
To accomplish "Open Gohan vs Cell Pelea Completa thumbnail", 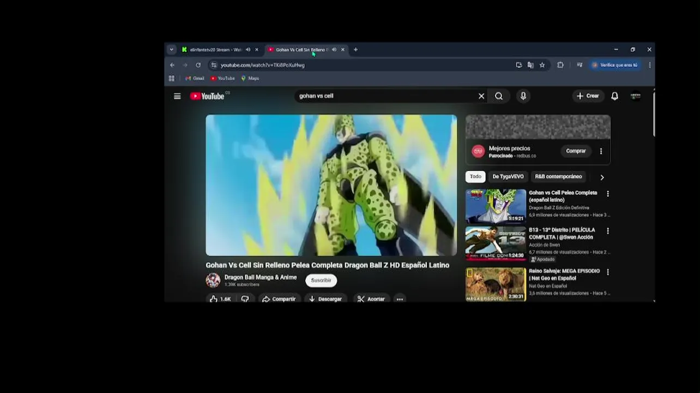I will (x=496, y=206).
